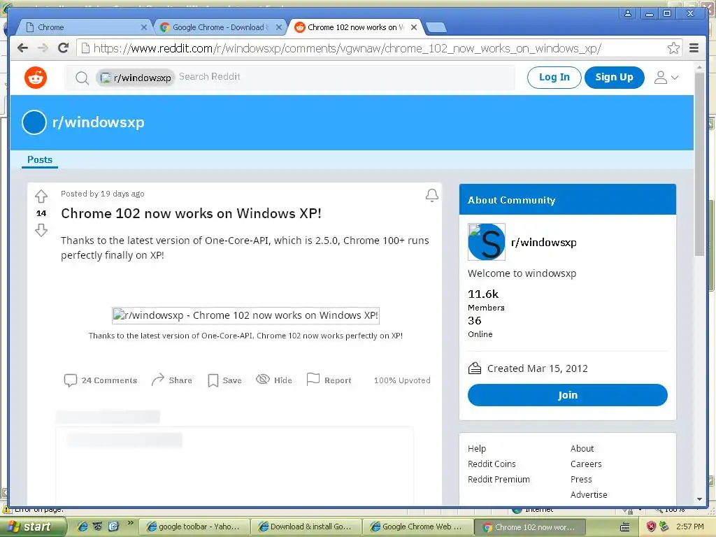Join the r/windowsxp community
716x537 pixels.
[567, 395]
